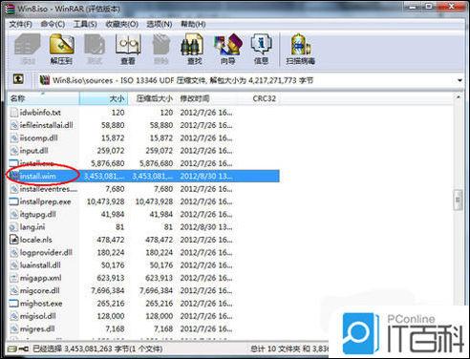Open the 选项(N) menu

point(160,24)
